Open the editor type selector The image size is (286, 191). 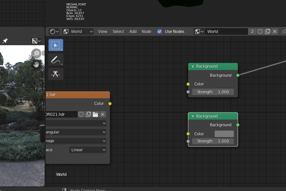54,31
